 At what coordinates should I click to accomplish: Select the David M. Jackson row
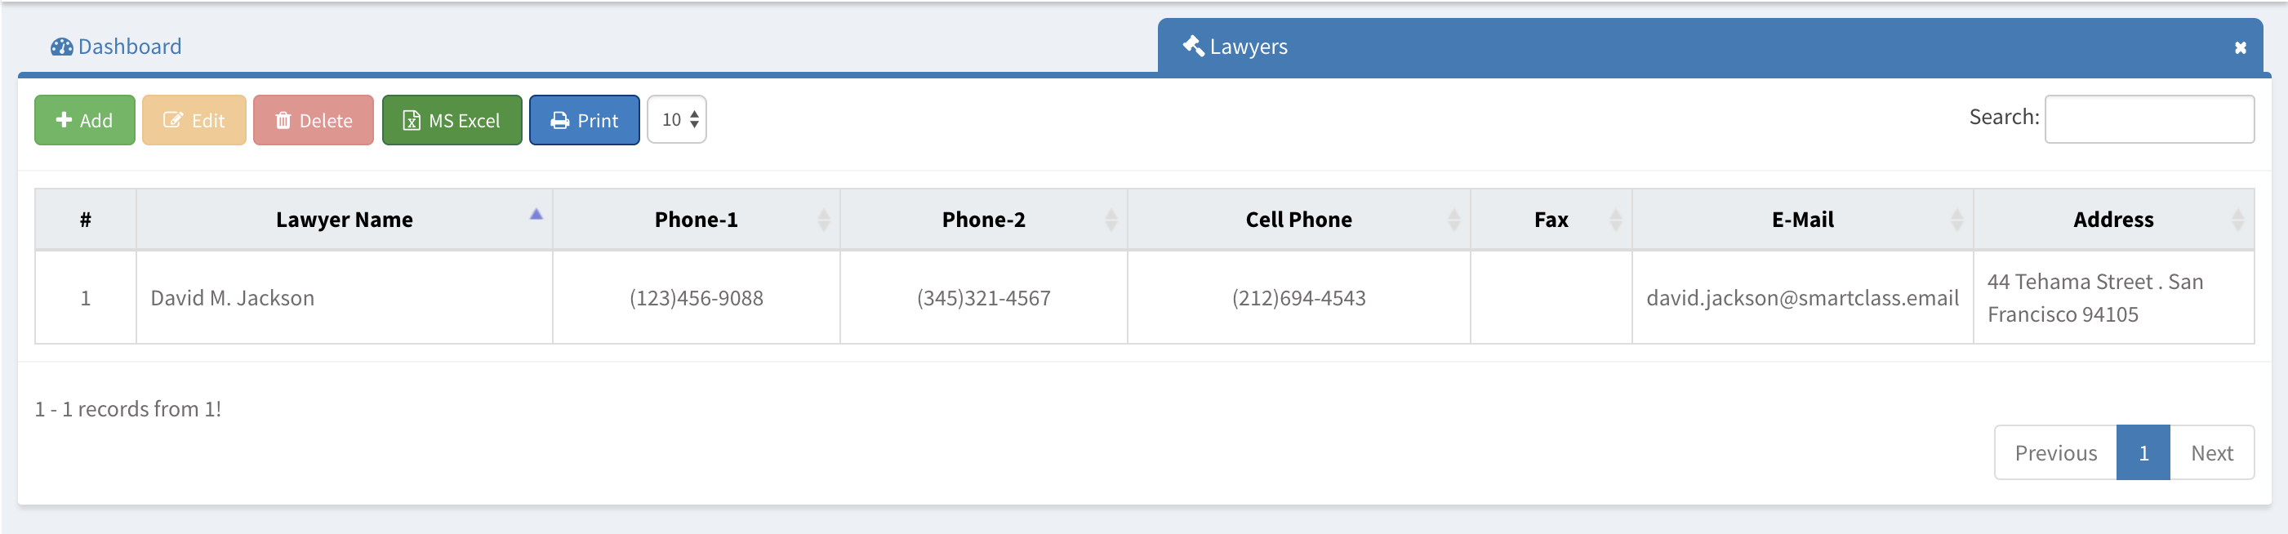pyautogui.click(x=1144, y=298)
